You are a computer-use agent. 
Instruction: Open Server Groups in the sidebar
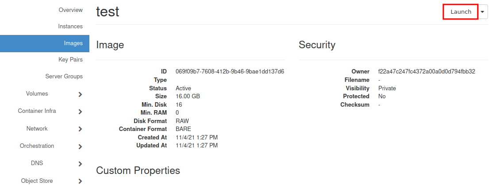tap(64, 76)
